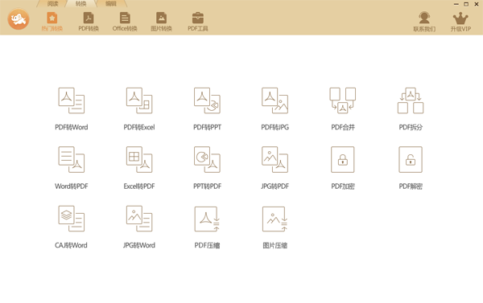Switch to the 编辑 tab
This screenshot has width=483, height=303.
click(111, 4)
